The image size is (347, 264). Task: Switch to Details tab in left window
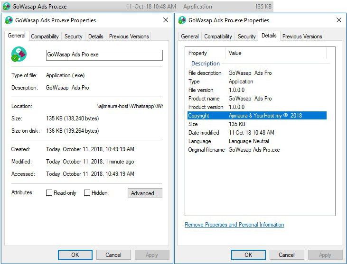pyautogui.click(x=95, y=36)
